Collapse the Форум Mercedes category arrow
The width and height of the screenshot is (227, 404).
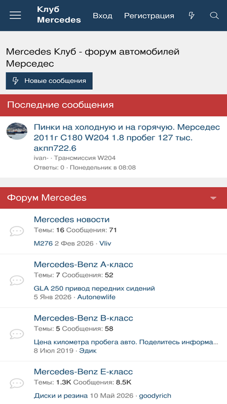(x=213, y=198)
